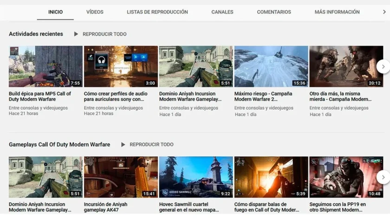Open the Actividades recientes section title

point(36,34)
